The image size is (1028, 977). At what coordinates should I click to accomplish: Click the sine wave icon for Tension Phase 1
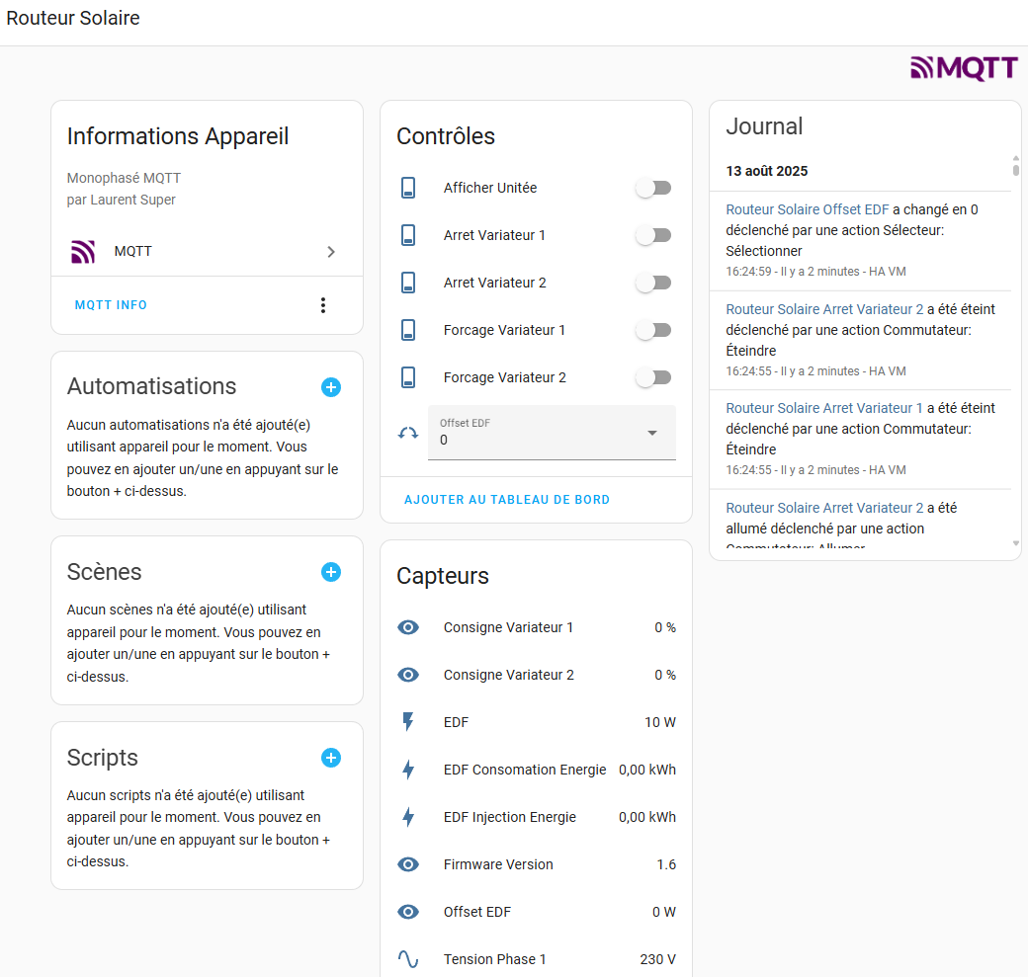pyautogui.click(x=408, y=959)
